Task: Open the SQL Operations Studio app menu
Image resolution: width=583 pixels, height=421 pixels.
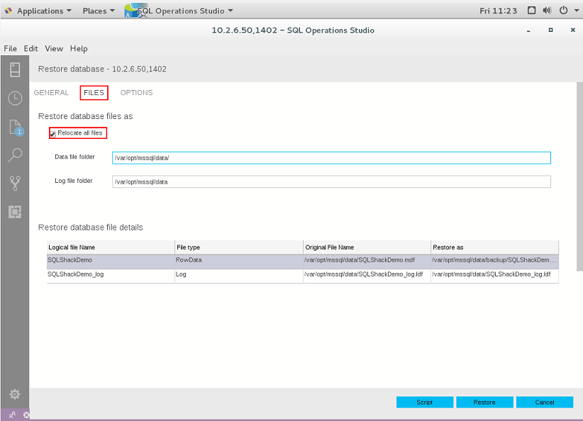Action: [x=179, y=11]
